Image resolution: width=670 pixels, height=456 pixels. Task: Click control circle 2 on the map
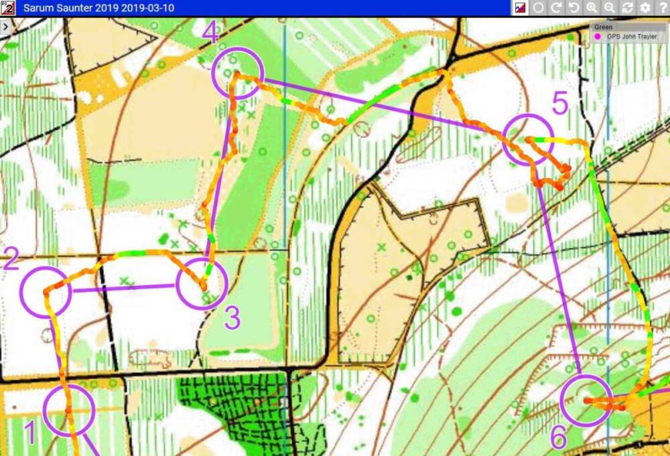click(x=46, y=291)
